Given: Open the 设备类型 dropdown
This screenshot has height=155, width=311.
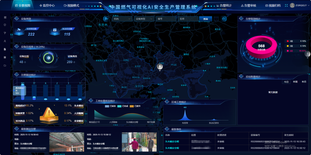Looking at the screenshot, I should click(x=144, y=19).
